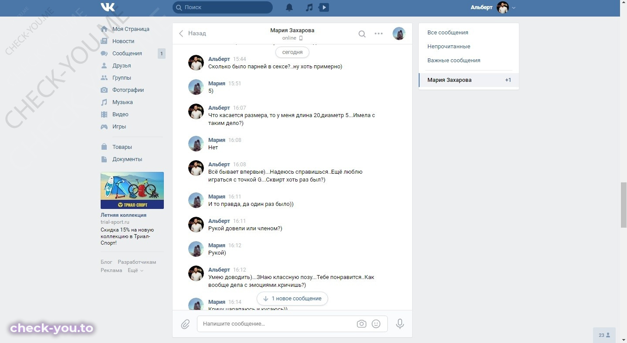Search within conversation via magnifier icon
This screenshot has width=627, height=343.
pos(362,34)
